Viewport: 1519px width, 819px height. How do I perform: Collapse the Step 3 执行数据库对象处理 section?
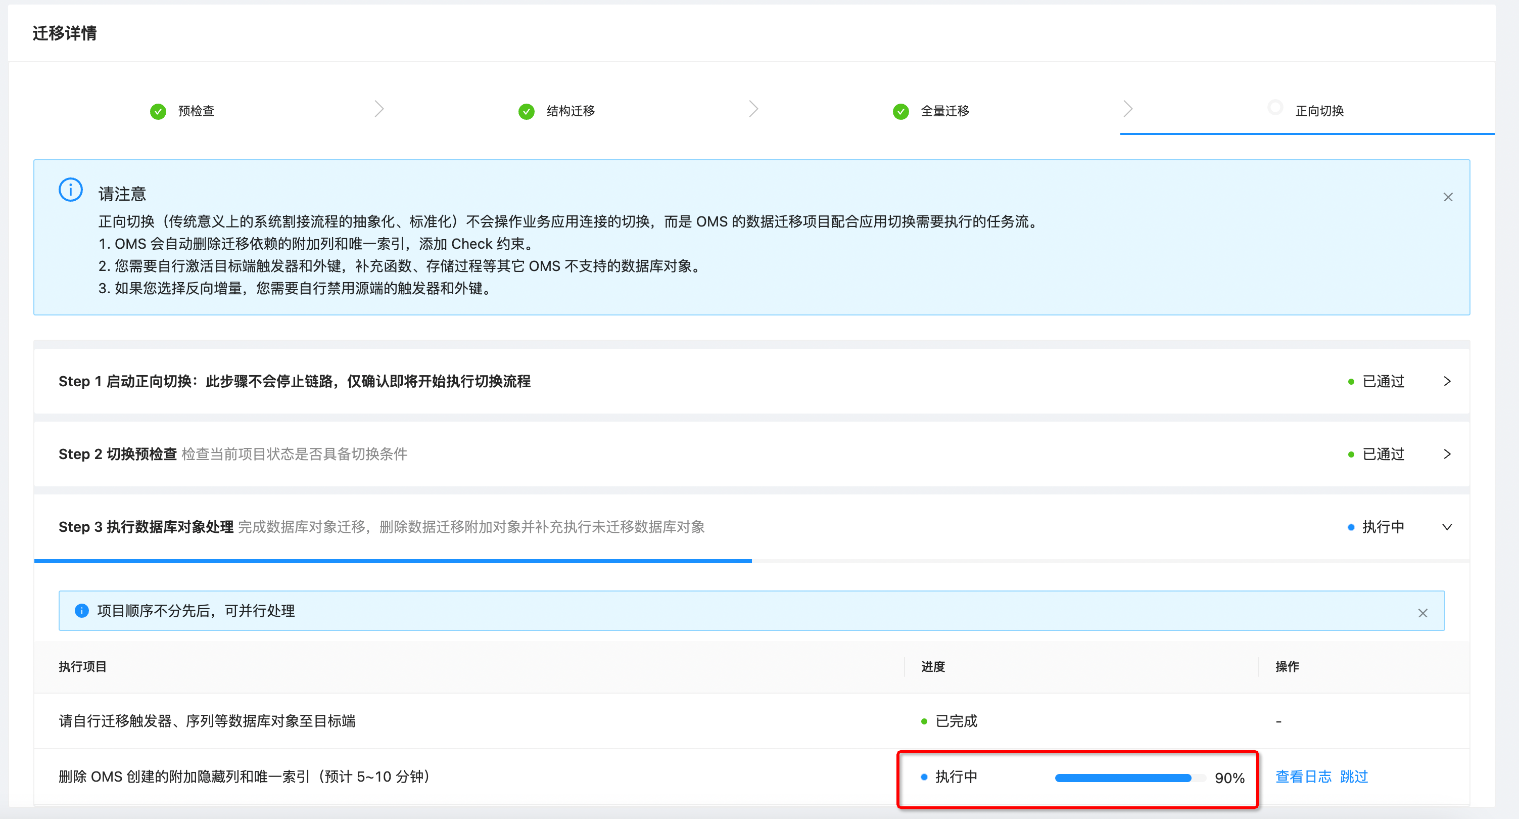[1447, 527]
